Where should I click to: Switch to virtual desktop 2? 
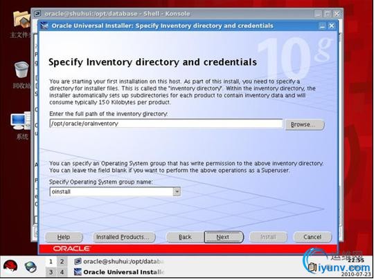tap(62, 262)
